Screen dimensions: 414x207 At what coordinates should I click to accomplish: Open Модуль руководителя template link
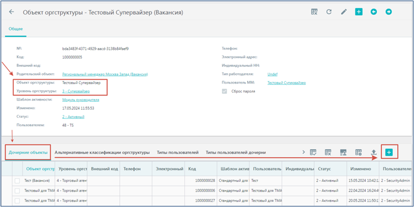(x=81, y=100)
